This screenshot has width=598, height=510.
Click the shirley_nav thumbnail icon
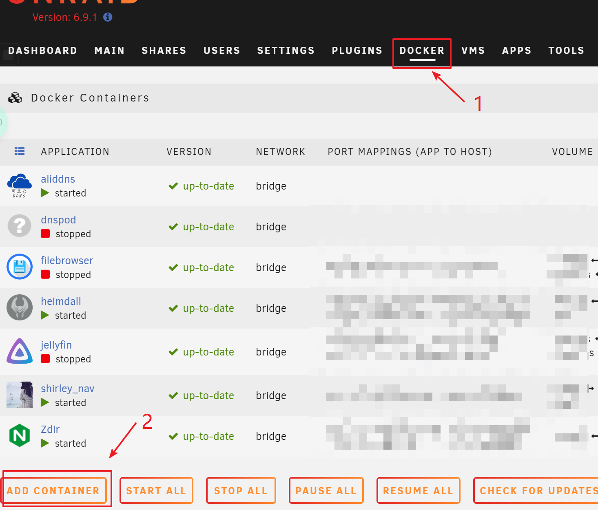[20, 395]
